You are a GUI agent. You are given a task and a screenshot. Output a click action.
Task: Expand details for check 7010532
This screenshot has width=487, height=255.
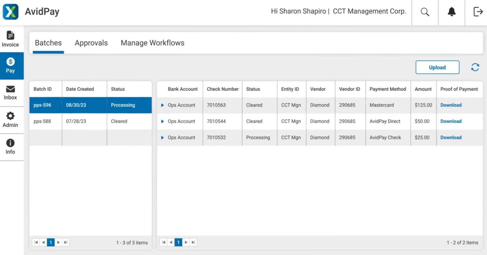click(162, 137)
